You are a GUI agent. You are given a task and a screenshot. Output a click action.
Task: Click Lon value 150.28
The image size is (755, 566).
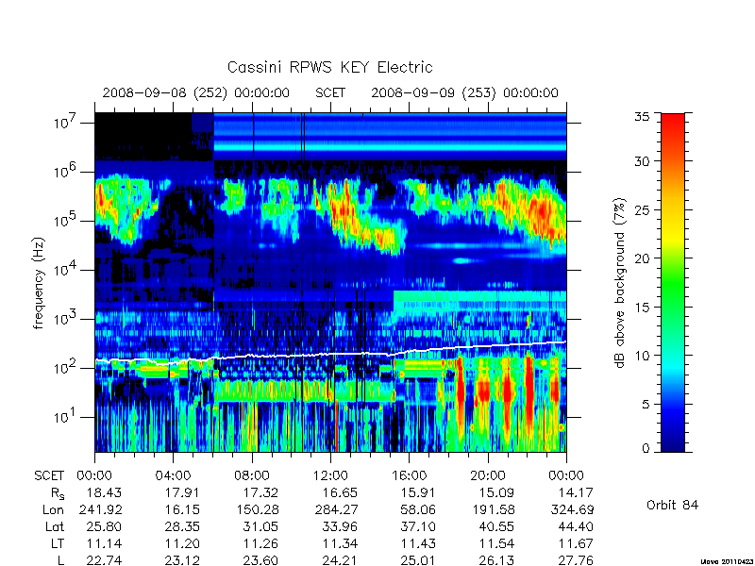257,509
